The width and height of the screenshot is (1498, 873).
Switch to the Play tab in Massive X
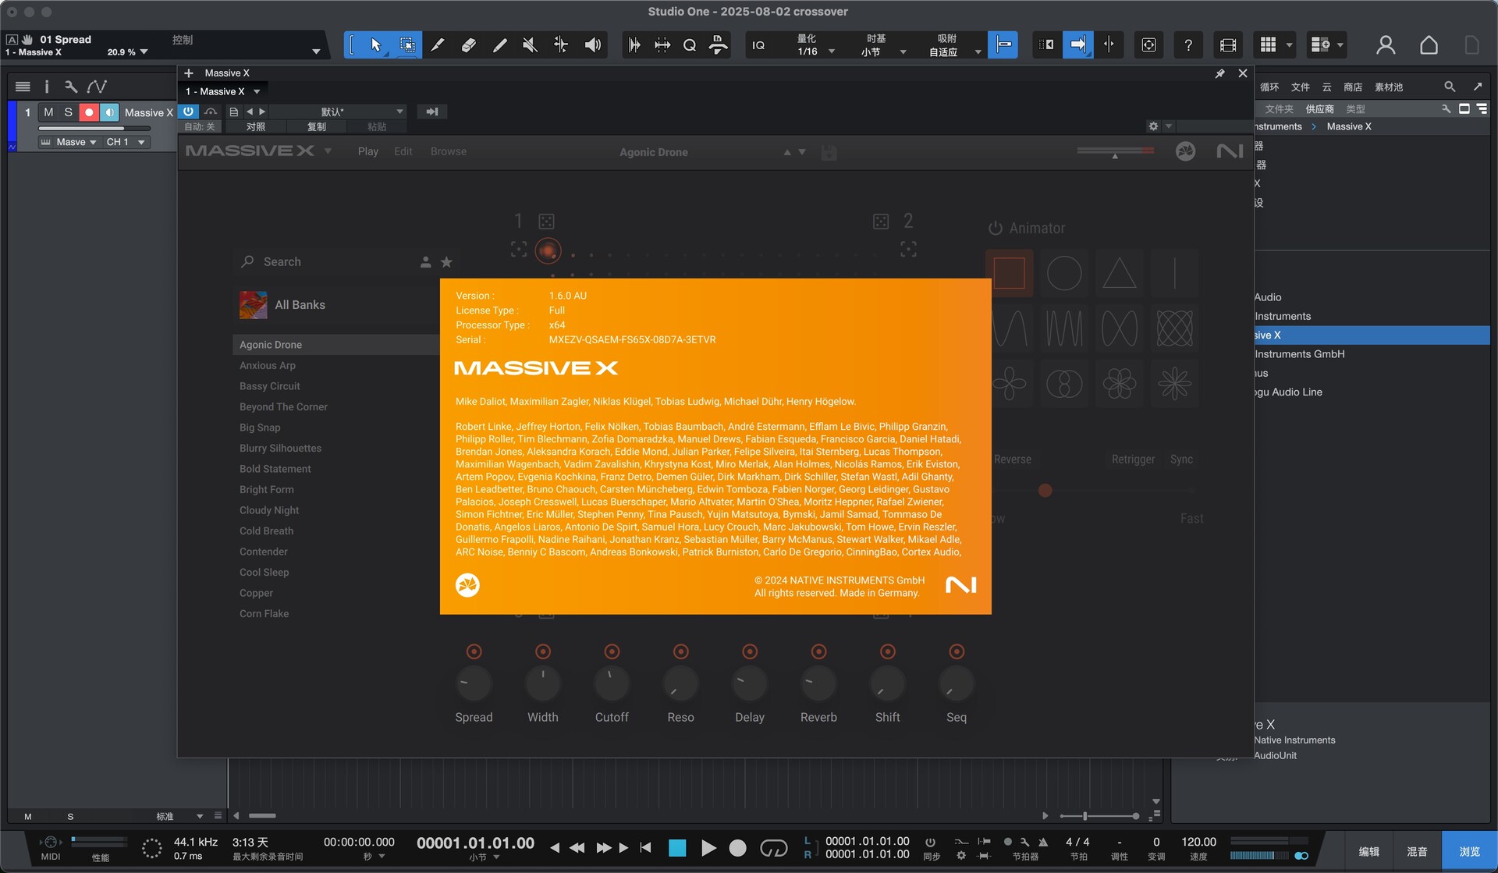tap(367, 151)
